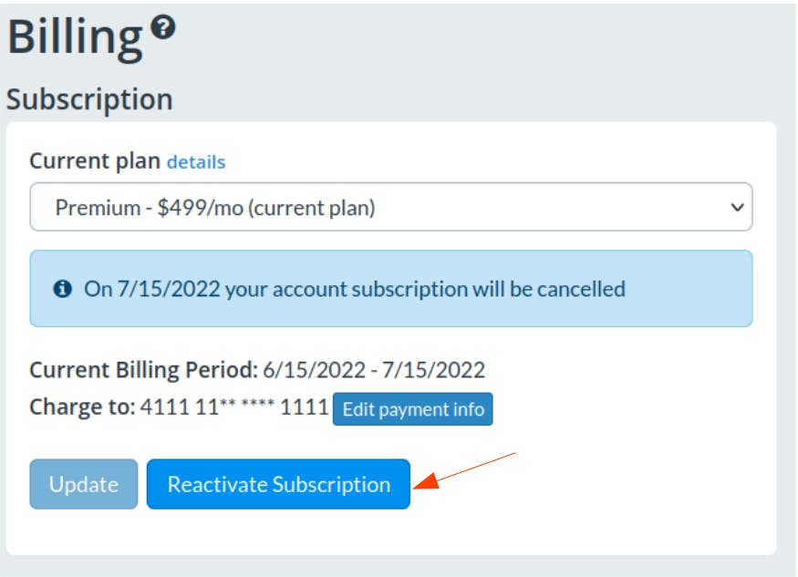Click the Subscription section heading
Image resolution: width=798 pixels, height=577 pixels.
(89, 99)
